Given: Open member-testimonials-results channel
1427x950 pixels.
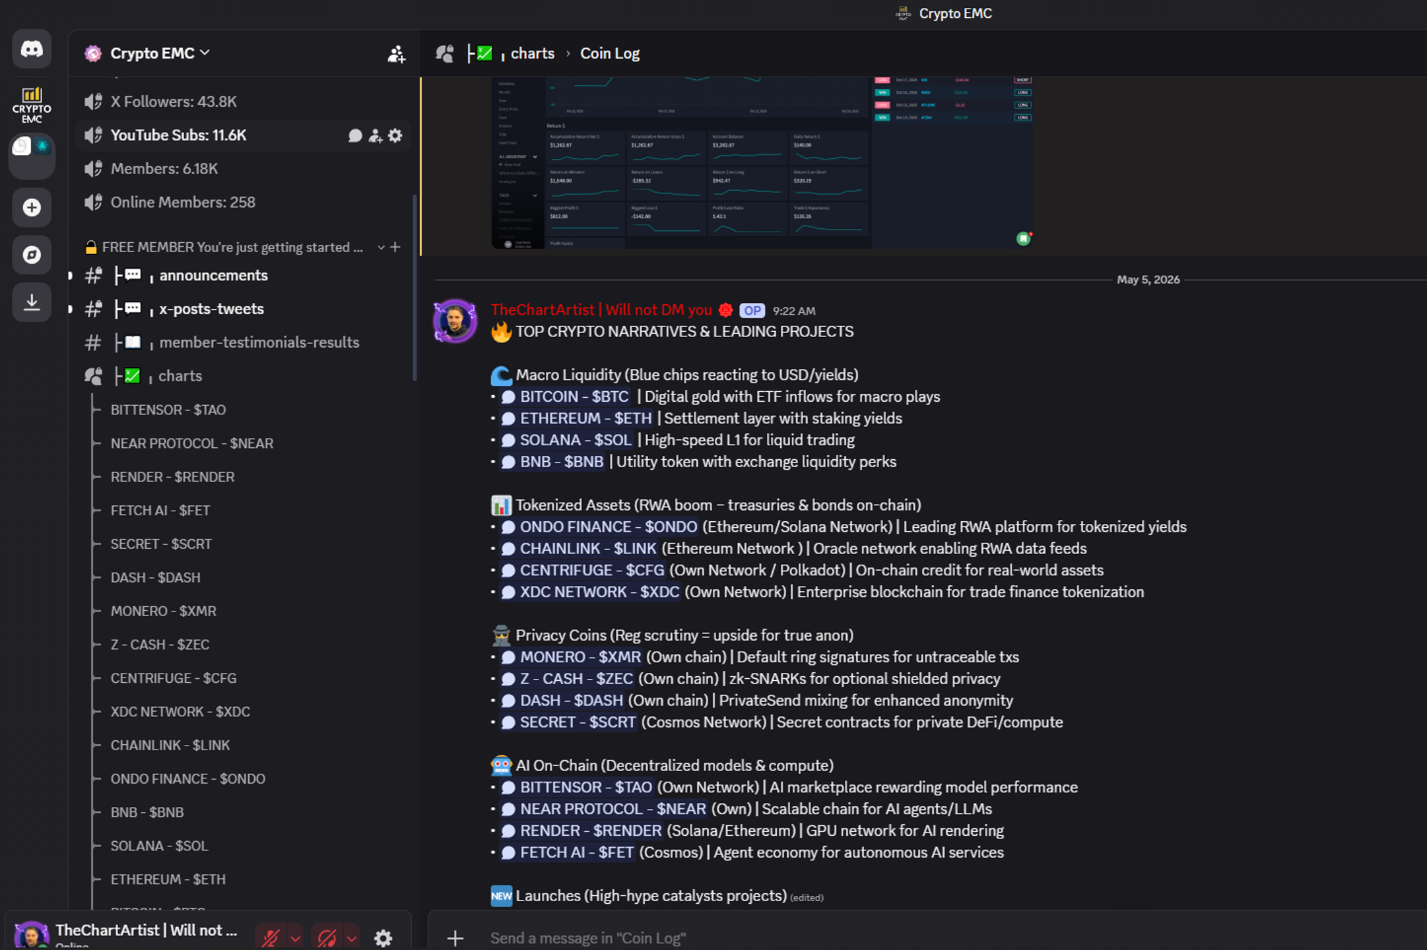Looking at the screenshot, I should click(x=243, y=343).
